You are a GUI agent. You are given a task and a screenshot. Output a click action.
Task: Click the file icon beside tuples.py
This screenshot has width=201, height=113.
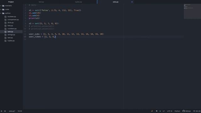tap(6, 41)
